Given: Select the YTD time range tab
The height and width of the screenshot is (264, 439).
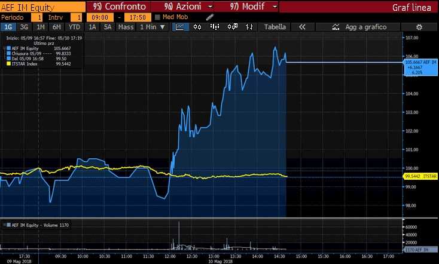Looking at the screenshot, I should [x=74, y=27].
